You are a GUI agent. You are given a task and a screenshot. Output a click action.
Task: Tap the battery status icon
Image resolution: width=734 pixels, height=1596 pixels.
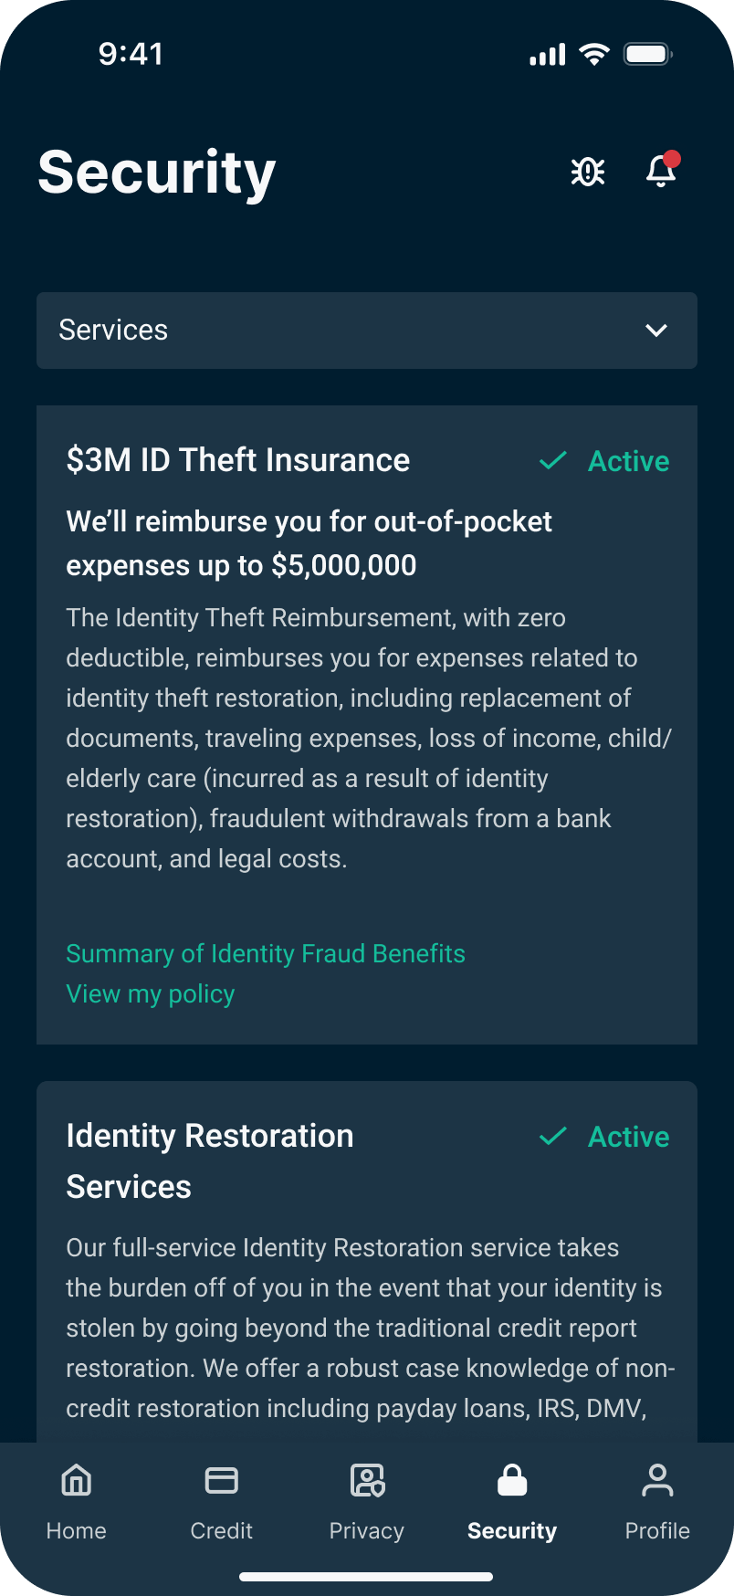pyautogui.click(x=647, y=55)
